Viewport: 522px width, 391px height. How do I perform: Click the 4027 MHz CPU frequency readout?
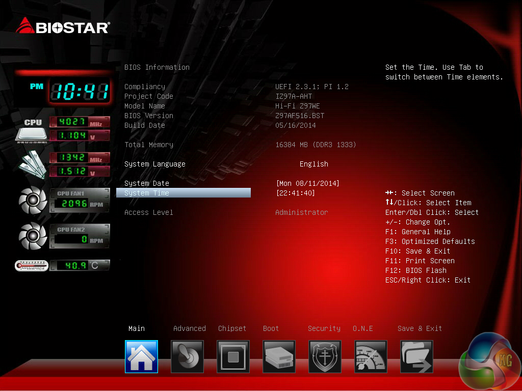pos(80,122)
